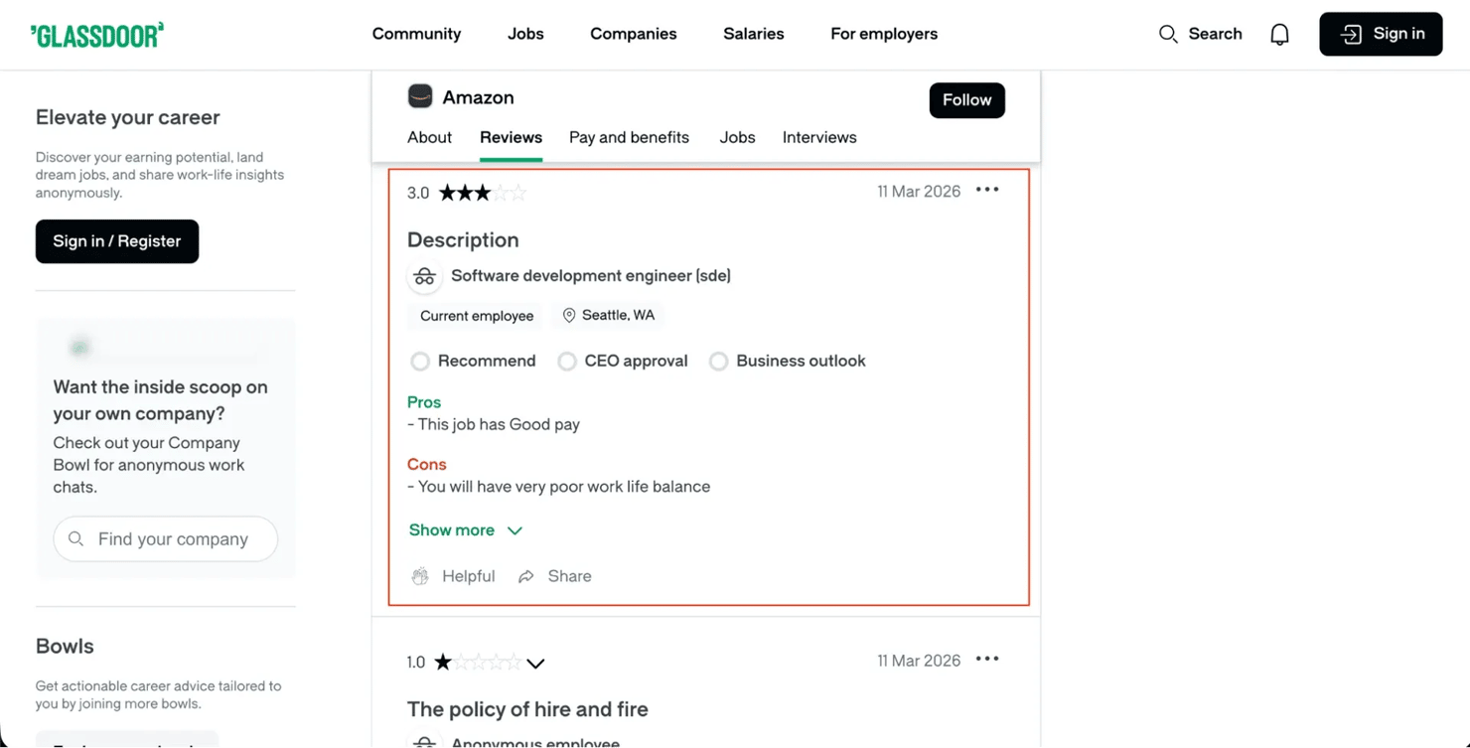1470x748 pixels.
Task: Rate using the three-star rating display
Action: [x=482, y=193]
